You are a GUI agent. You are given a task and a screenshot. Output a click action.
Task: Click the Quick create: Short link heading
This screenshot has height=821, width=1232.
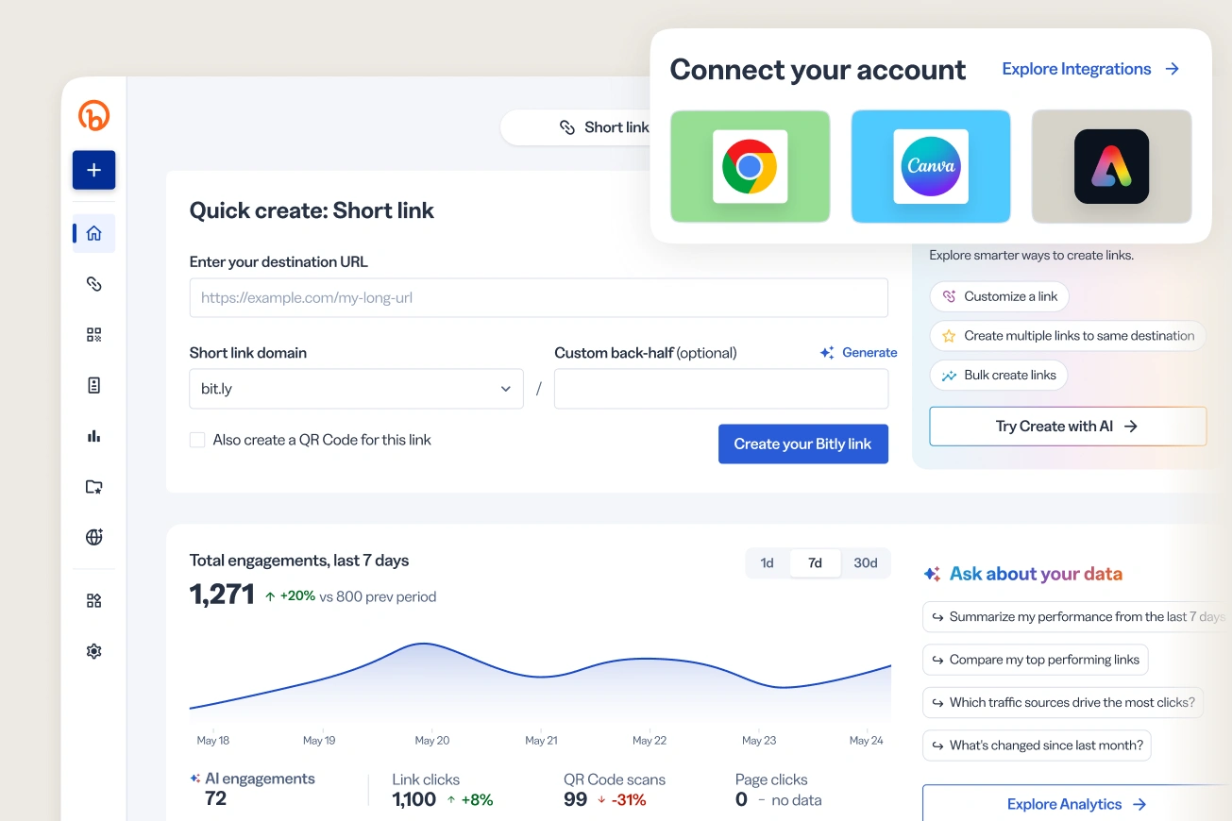tap(312, 210)
